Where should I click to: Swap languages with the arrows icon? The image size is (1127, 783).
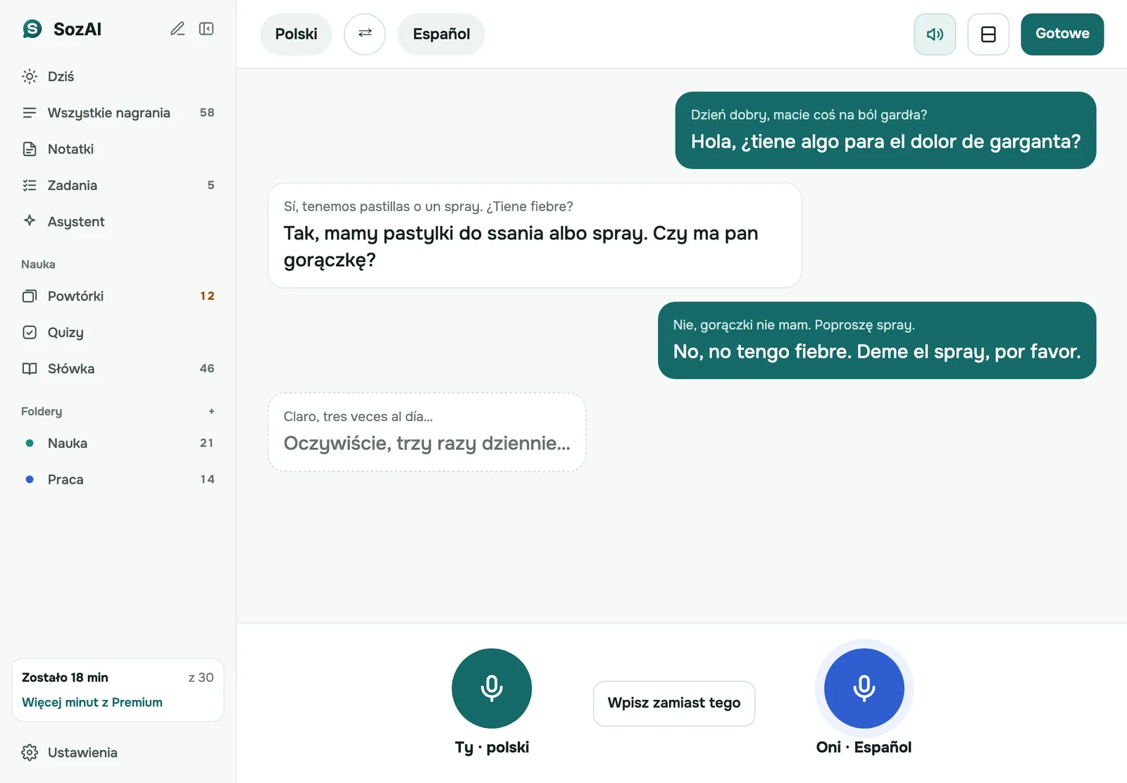coord(365,34)
